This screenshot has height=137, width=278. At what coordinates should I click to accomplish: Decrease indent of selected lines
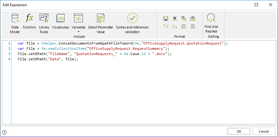[184, 27]
